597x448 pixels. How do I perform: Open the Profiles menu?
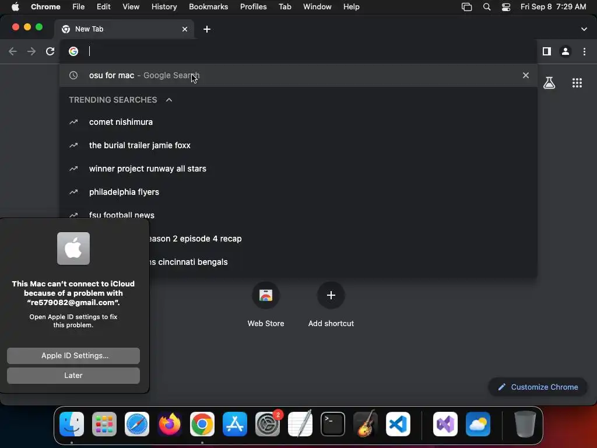tap(254, 7)
